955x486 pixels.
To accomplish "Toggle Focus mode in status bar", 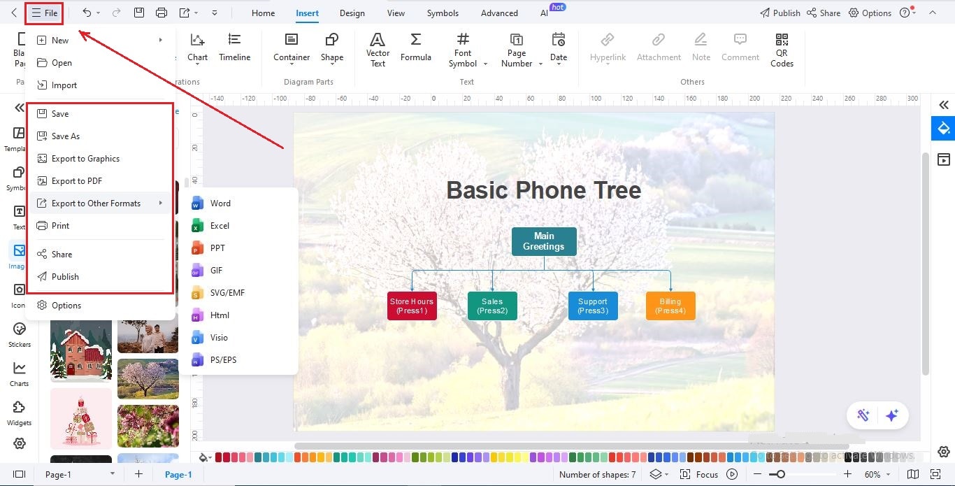I will 700,474.
